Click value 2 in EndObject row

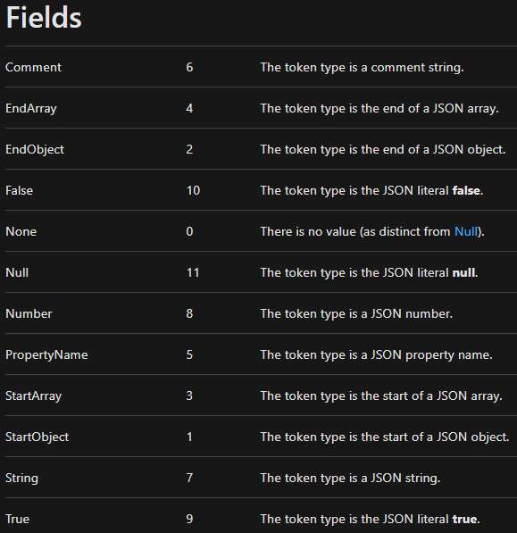(x=189, y=150)
